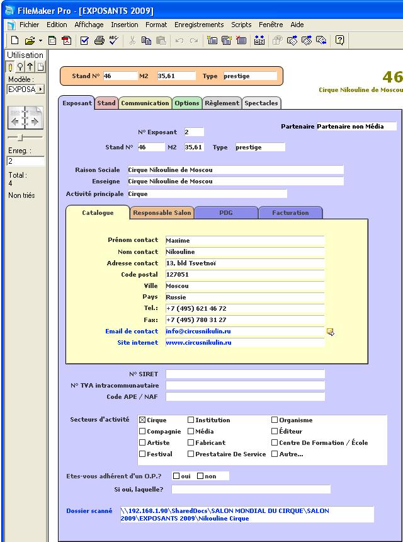Screen dimensions: 403x542
Task: Click the send email icon beside contact email
Action: pos(330,332)
